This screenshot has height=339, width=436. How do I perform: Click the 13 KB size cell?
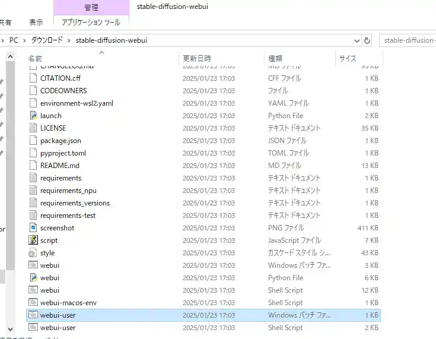[x=370, y=166]
